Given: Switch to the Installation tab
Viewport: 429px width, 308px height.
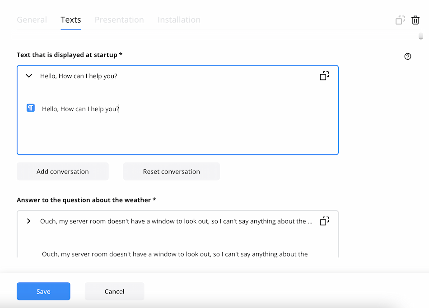Looking at the screenshot, I should 179,20.
